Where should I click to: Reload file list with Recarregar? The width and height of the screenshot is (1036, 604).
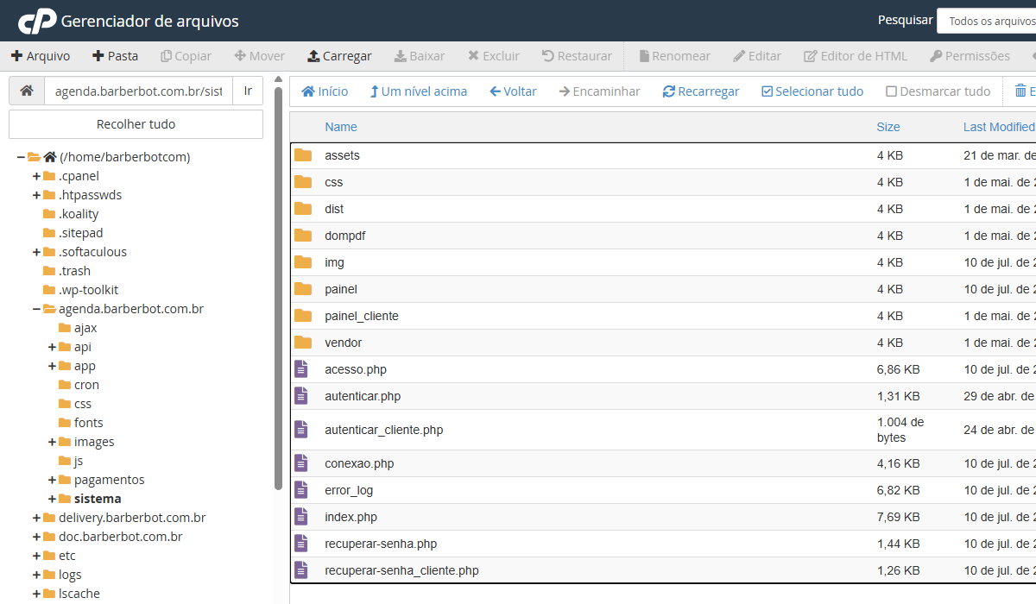click(x=700, y=91)
